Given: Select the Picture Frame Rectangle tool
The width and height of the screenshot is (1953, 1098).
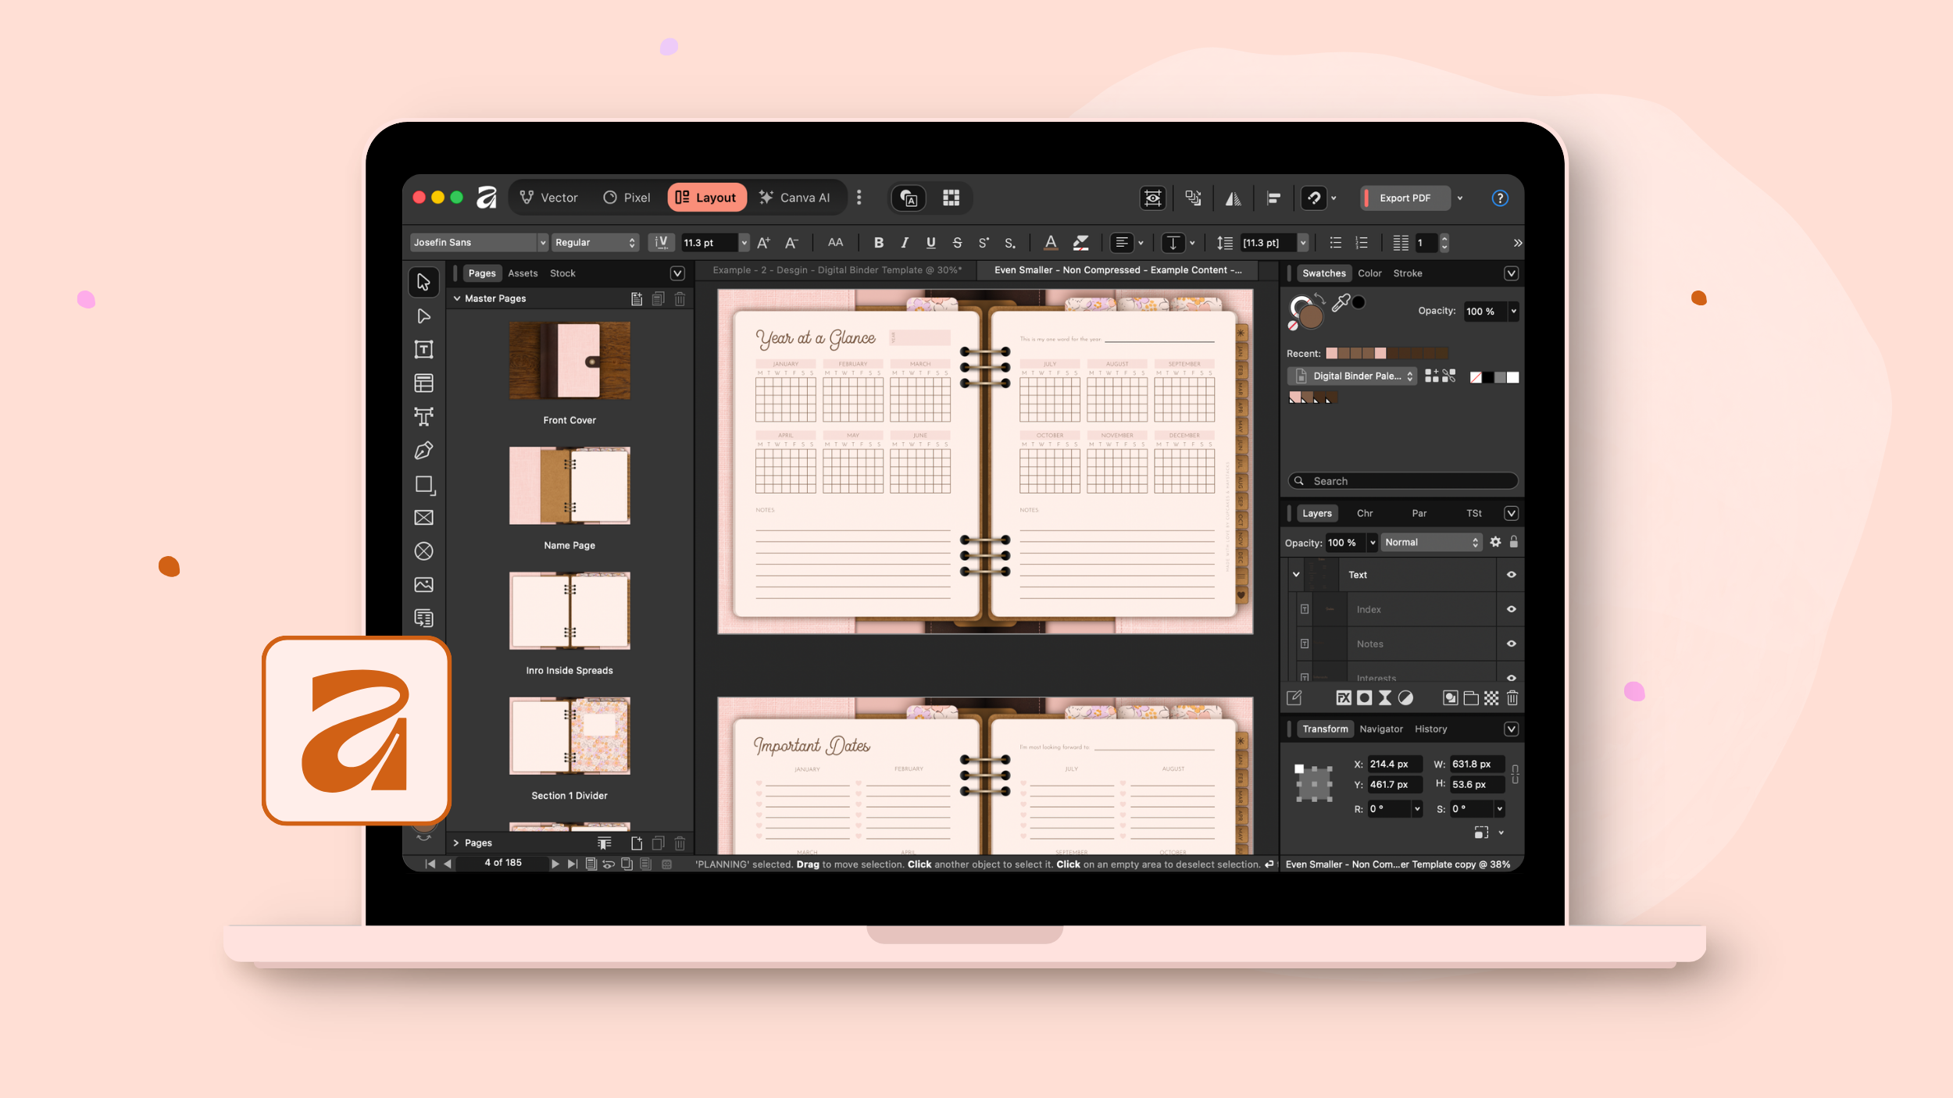Looking at the screenshot, I should pyautogui.click(x=423, y=518).
